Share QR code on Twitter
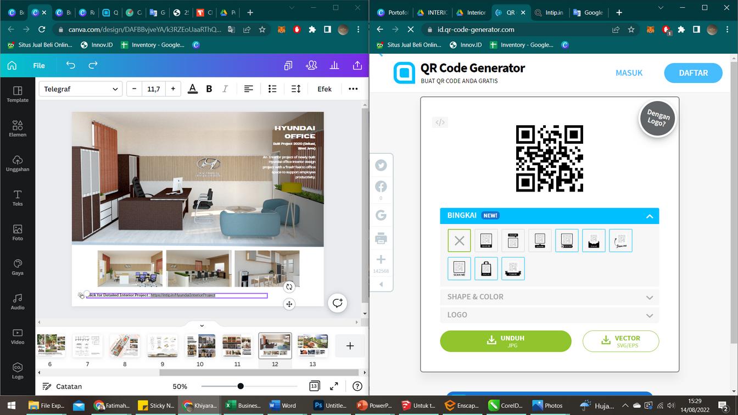This screenshot has height=415, width=738. tap(381, 165)
